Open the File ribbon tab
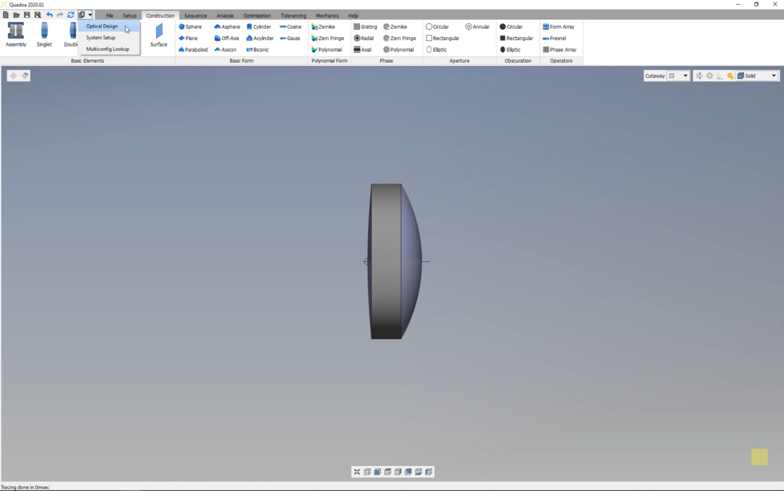This screenshot has width=784, height=491. click(x=109, y=16)
